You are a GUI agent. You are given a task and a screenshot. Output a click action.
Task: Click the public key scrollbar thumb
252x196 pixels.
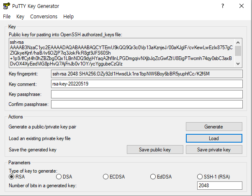(x=238, y=51)
